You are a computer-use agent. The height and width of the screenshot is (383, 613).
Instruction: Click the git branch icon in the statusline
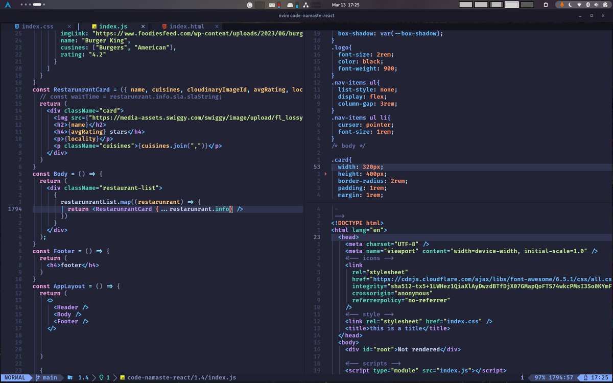(37, 378)
